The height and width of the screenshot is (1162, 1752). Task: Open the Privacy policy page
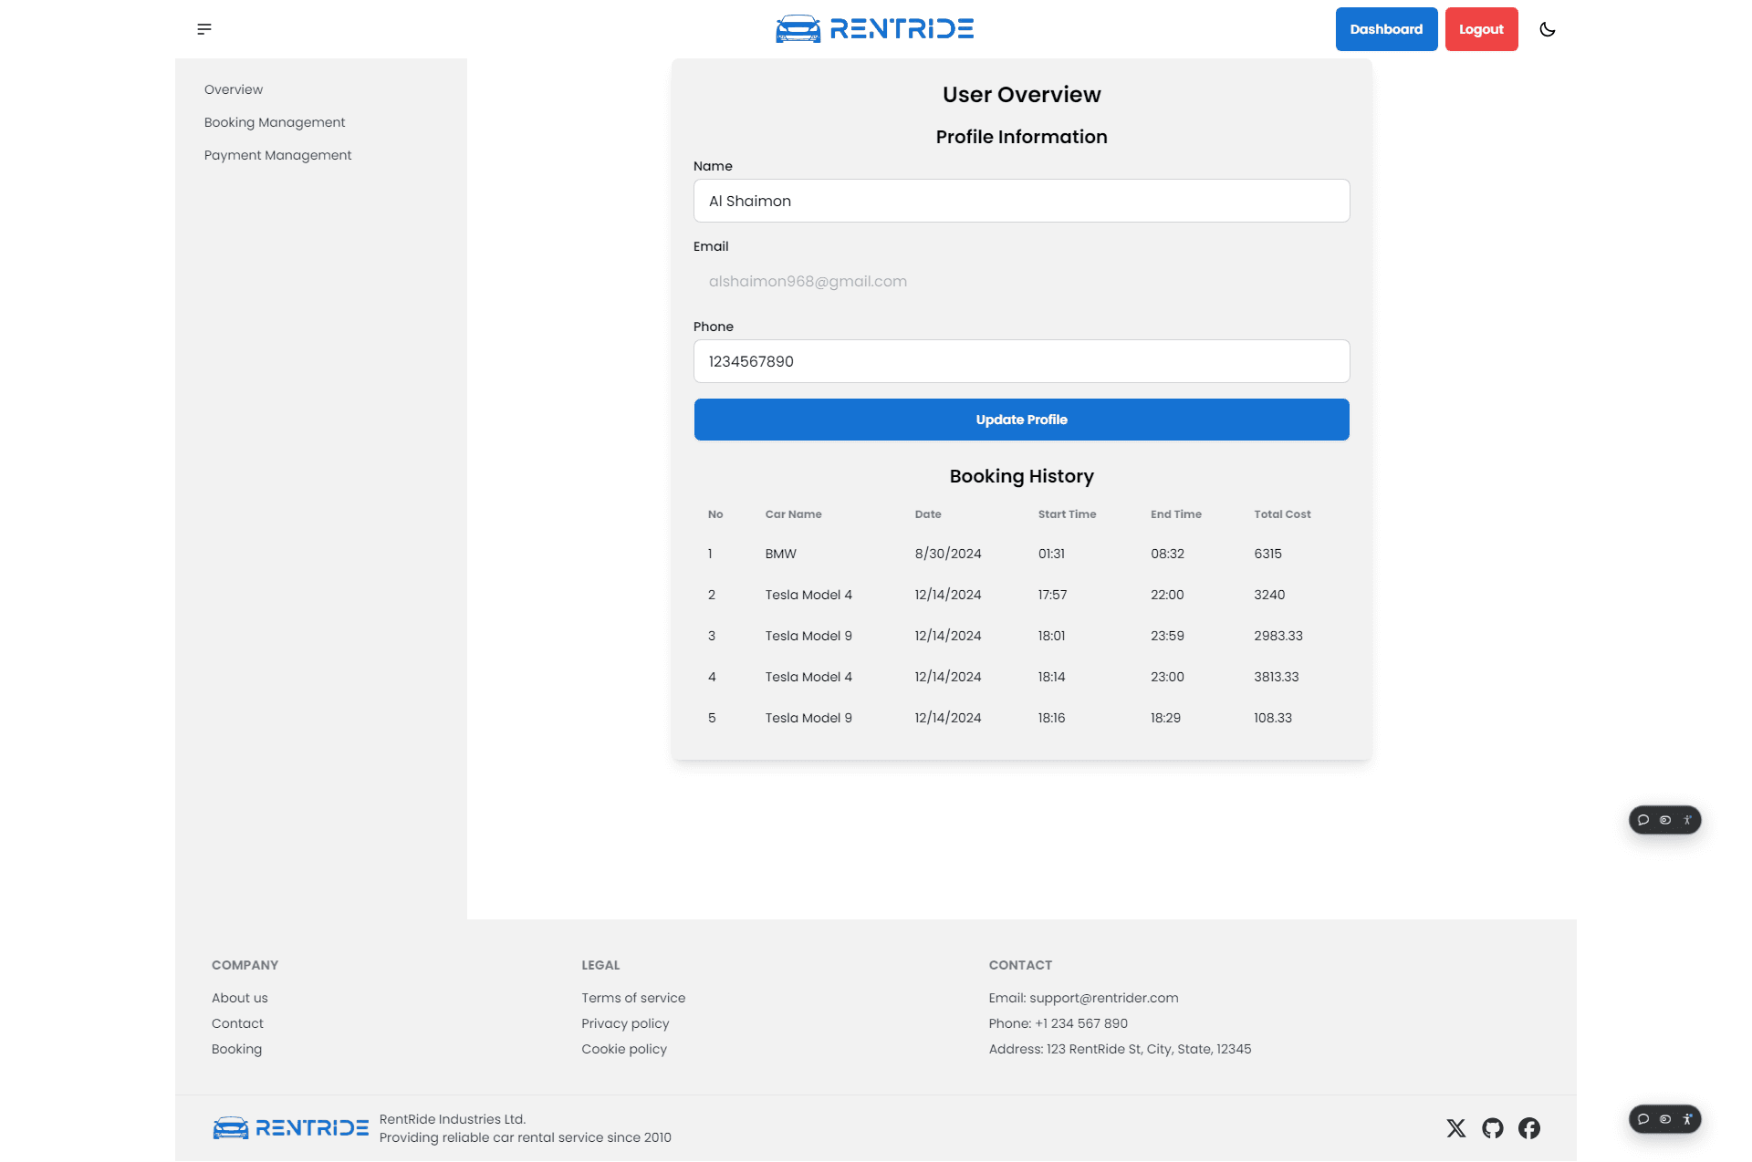(x=624, y=1023)
